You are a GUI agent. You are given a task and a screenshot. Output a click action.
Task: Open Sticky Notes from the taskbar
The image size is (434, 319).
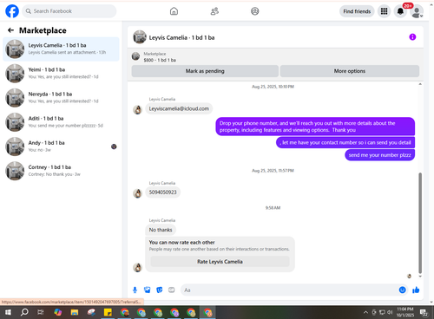pyautogui.click(x=108, y=312)
